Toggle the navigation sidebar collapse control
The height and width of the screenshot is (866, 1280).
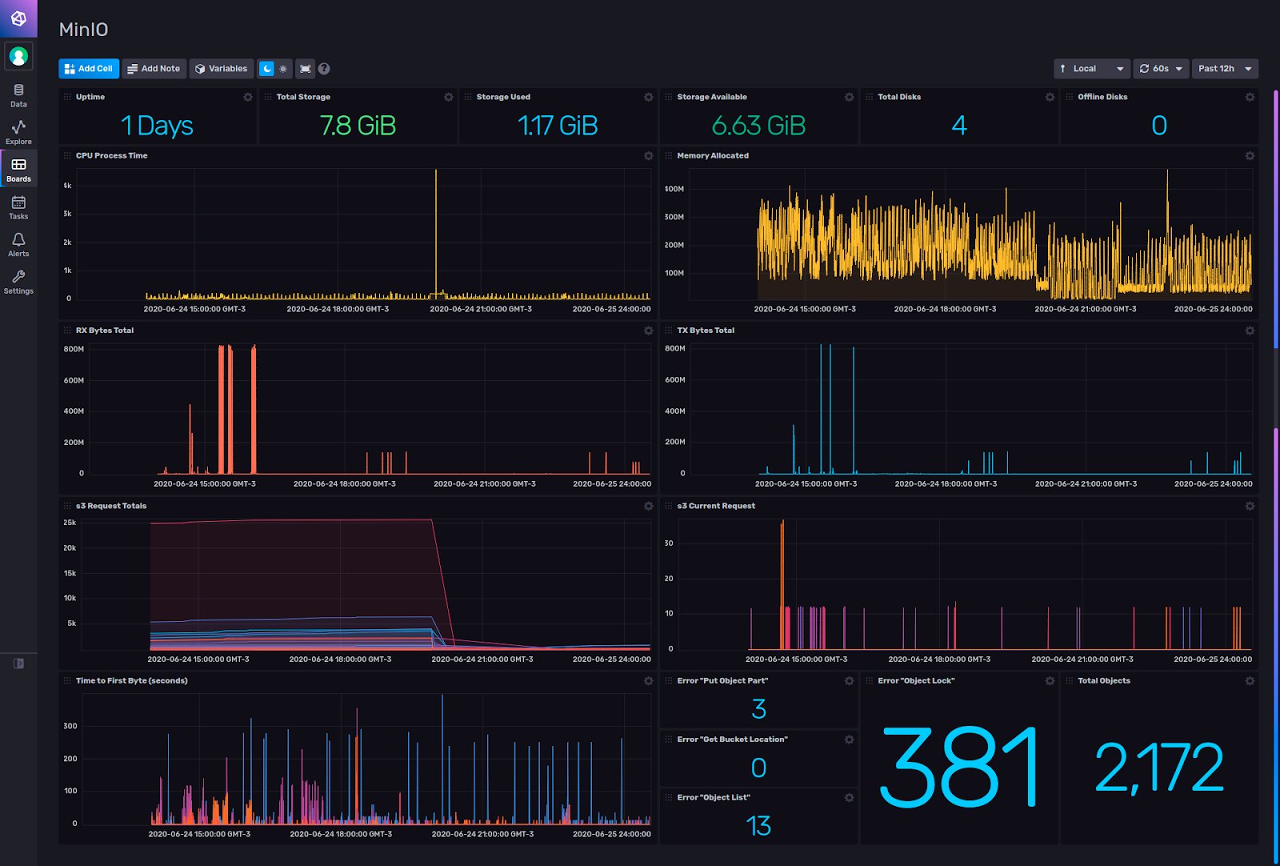(18, 664)
